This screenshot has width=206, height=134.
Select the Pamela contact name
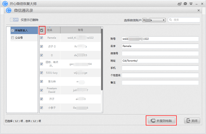coord(52,38)
